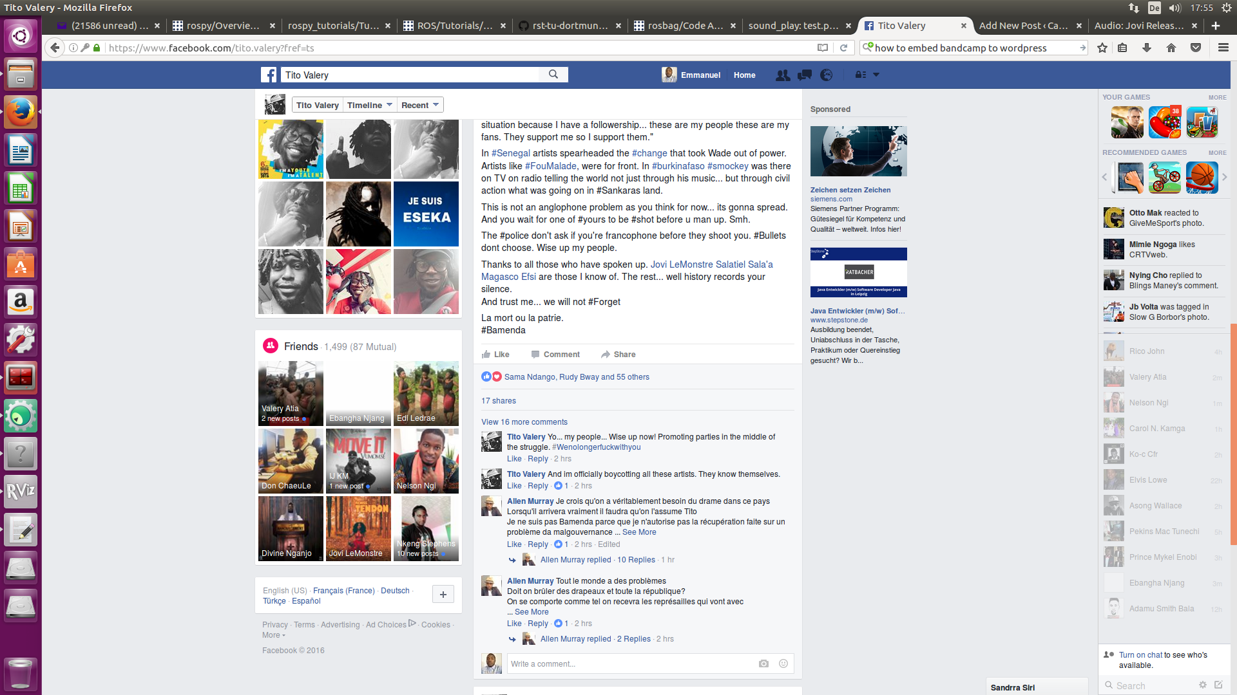Open chat options gear icon

[1202, 685]
